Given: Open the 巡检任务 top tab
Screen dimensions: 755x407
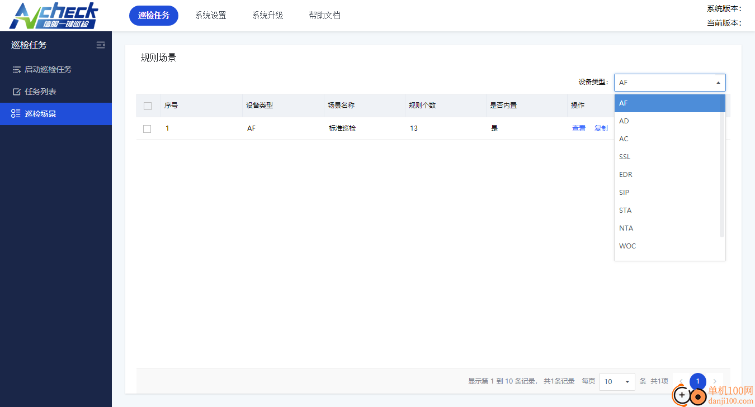Looking at the screenshot, I should pyautogui.click(x=154, y=16).
